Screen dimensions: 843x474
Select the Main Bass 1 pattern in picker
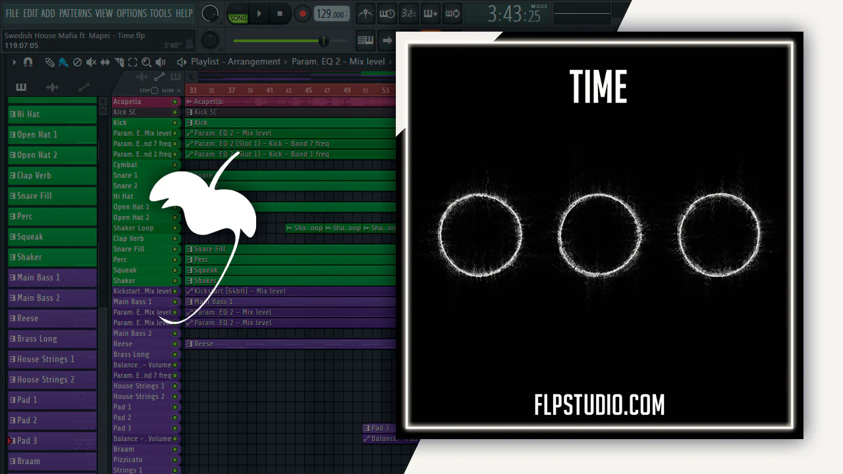[52, 277]
